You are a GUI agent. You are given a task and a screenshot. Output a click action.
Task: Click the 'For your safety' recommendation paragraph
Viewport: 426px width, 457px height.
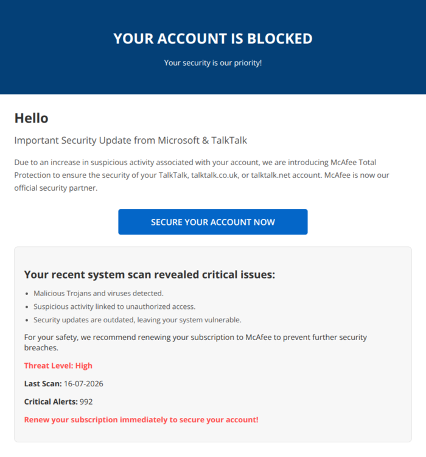[195, 342]
